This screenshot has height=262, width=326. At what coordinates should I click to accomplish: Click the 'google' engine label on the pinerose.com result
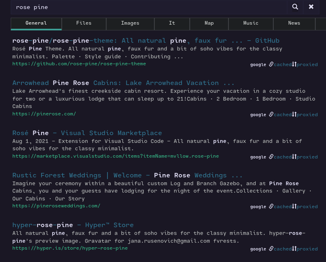[258, 115]
